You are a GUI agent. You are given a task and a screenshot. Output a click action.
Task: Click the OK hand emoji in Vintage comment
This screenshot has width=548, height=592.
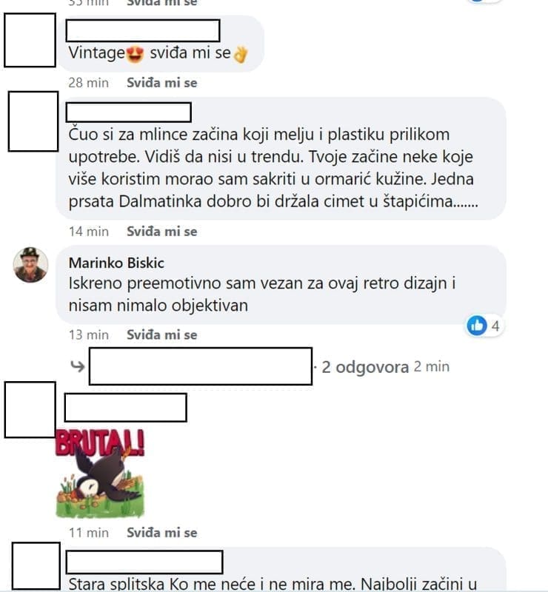(241, 54)
